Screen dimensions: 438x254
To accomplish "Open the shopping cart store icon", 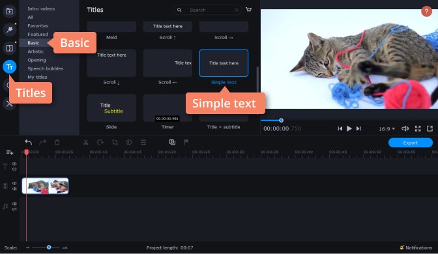I will 248,10.
